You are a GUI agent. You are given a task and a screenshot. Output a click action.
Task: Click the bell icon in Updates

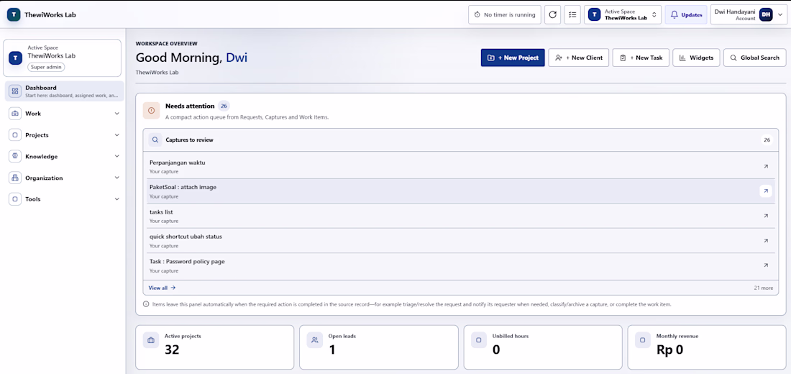pyautogui.click(x=674, y=15)
